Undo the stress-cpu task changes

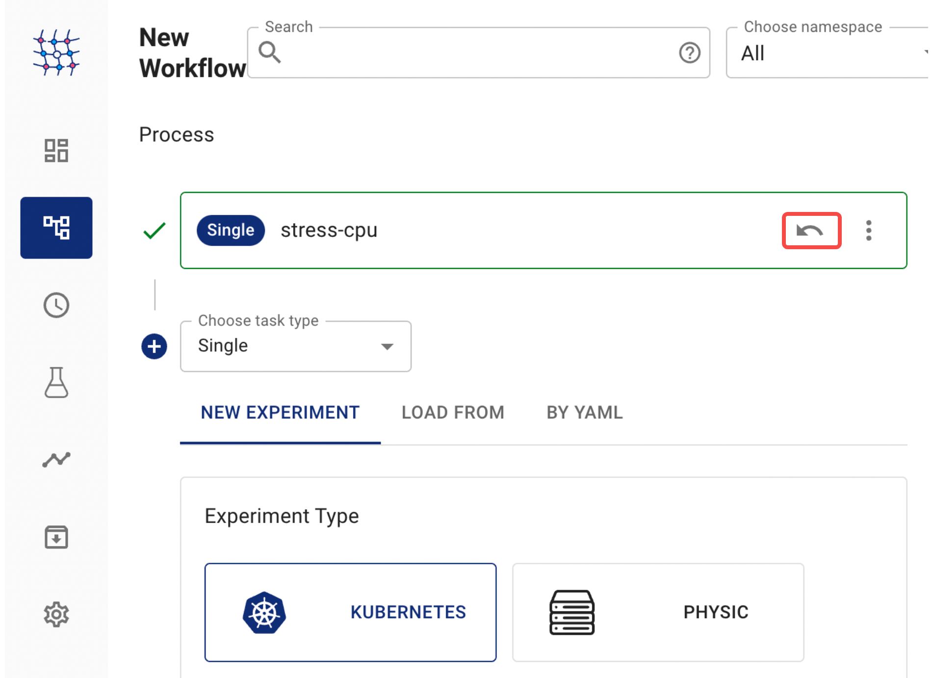coord(811,231)
